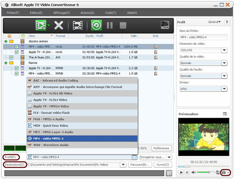This screenshot has height=179, width=234.
Task: Open the Dimension de vidéo dropdown
Action: [224, 50]
